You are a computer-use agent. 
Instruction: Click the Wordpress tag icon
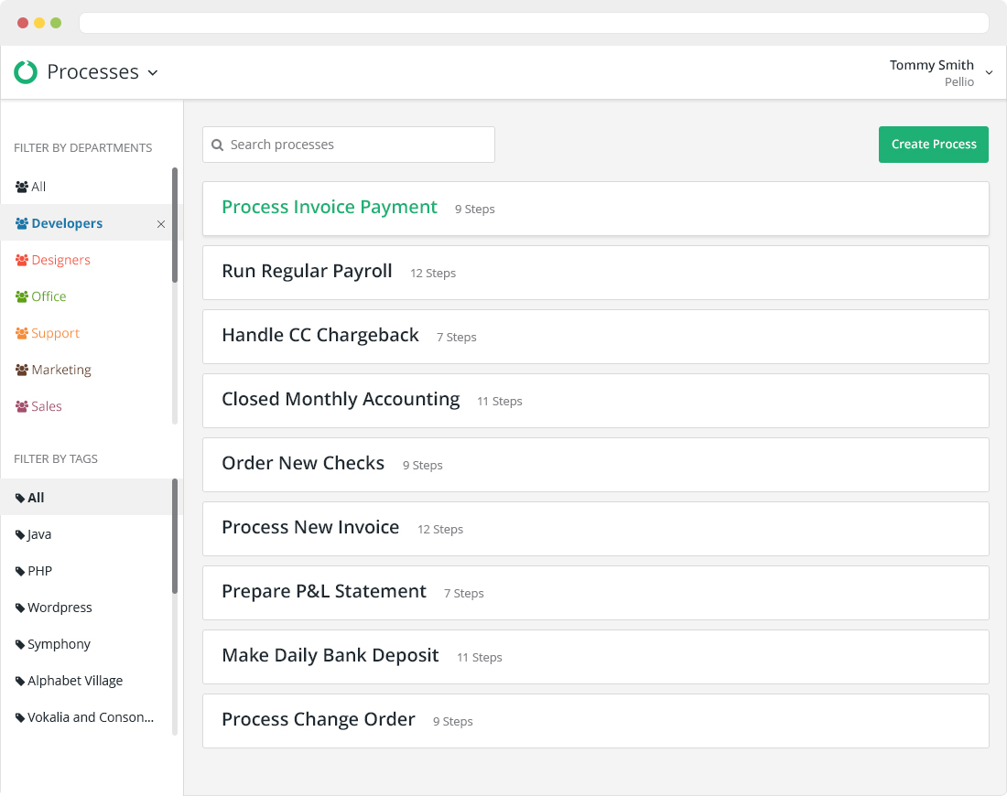pyautogui.click(x=20, y=608)
